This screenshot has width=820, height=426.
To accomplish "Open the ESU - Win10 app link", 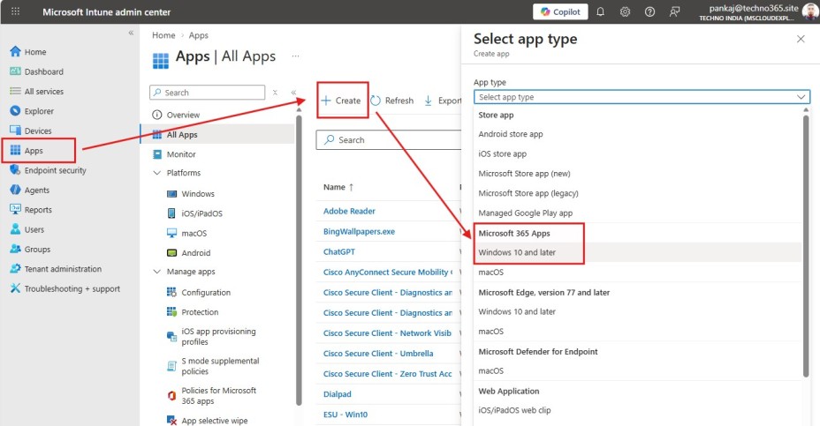I will click(x=345, y=415).
